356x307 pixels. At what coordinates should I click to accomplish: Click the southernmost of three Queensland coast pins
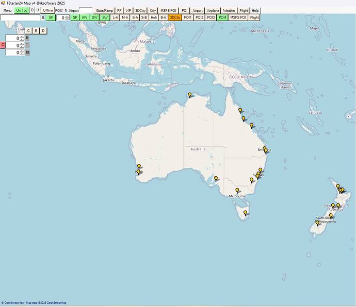pyautogui.click(x=251, y=125)
